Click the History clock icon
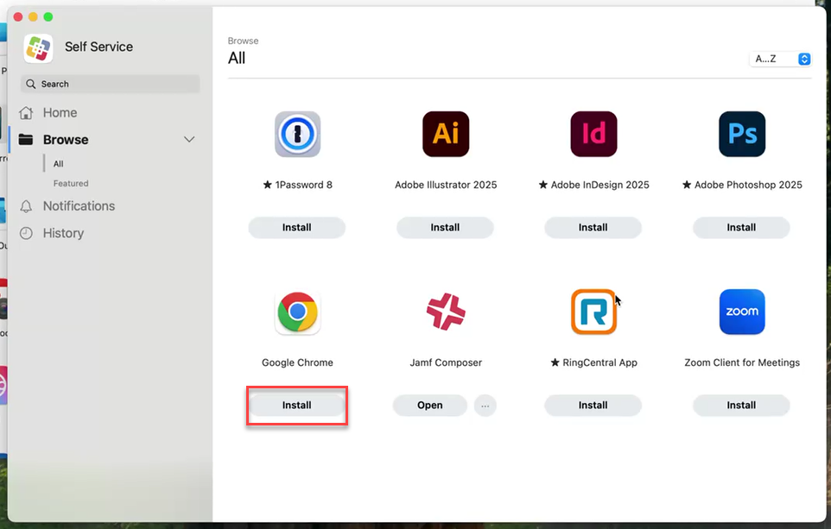Image resolution: width=831 pixels, height=529 pixels. [26, 233]
